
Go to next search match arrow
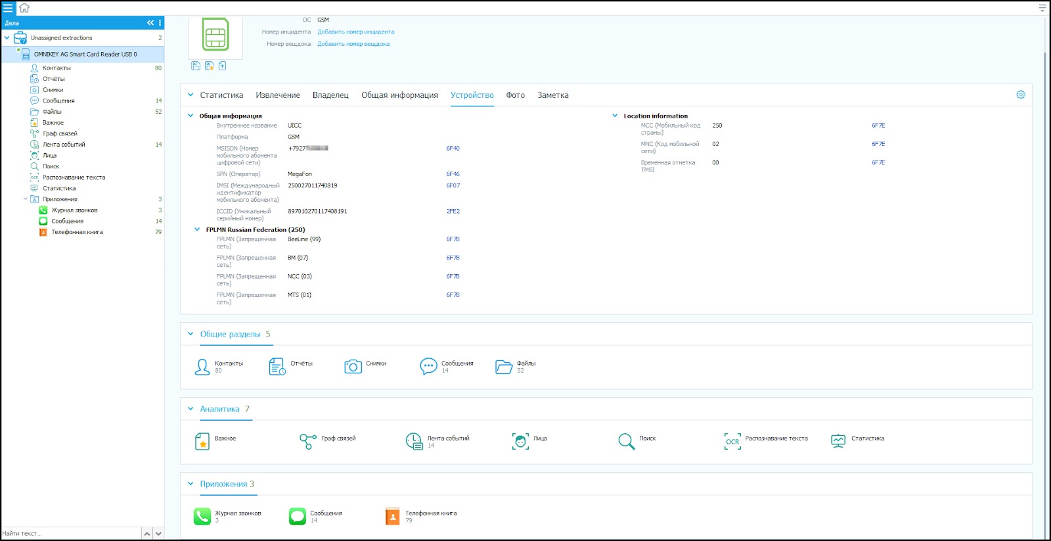pyautogui.click(x=158, y=533)
